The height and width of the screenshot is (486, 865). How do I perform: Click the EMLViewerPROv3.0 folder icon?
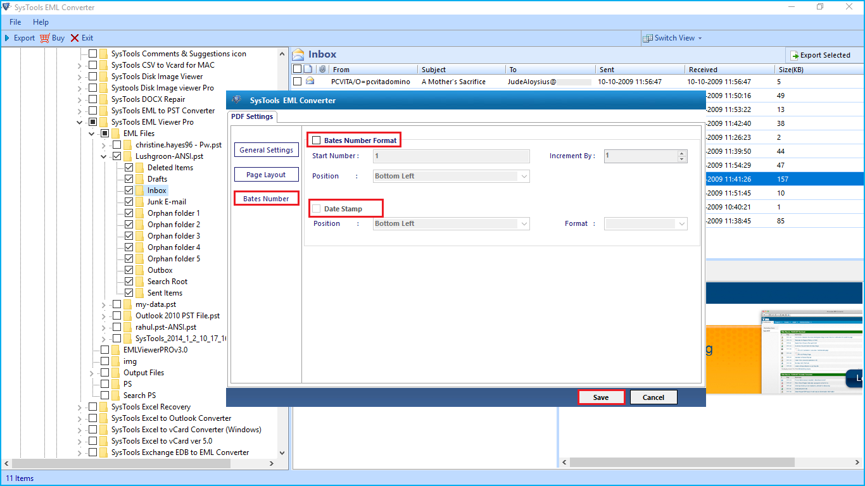pyautogui.click(x=115, y=350)
